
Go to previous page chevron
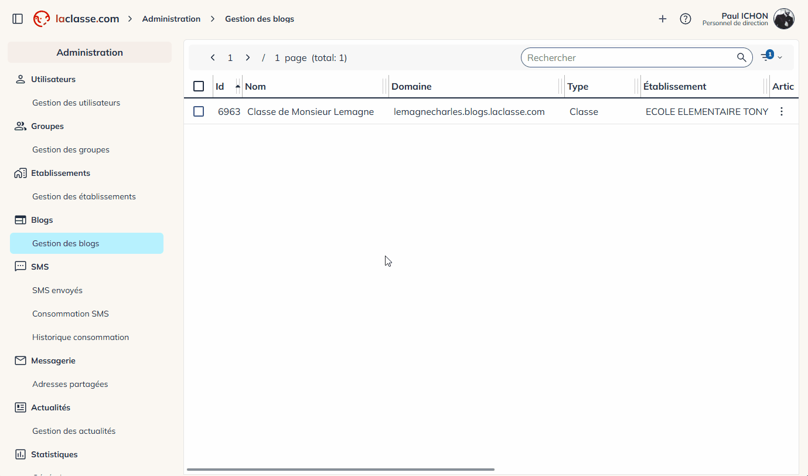coord(213,57)
